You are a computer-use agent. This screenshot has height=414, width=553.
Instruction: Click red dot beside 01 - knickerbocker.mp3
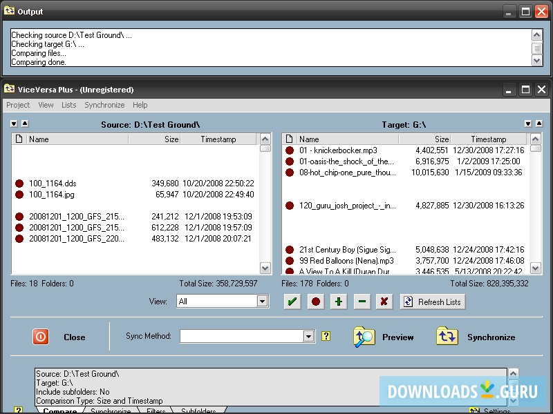click(290, 150)
